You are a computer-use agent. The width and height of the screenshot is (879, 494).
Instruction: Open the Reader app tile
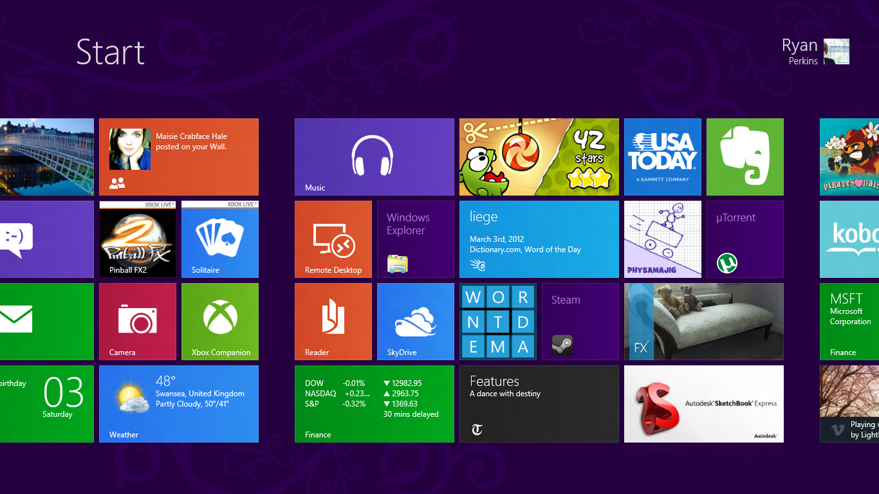click(333, 322)
